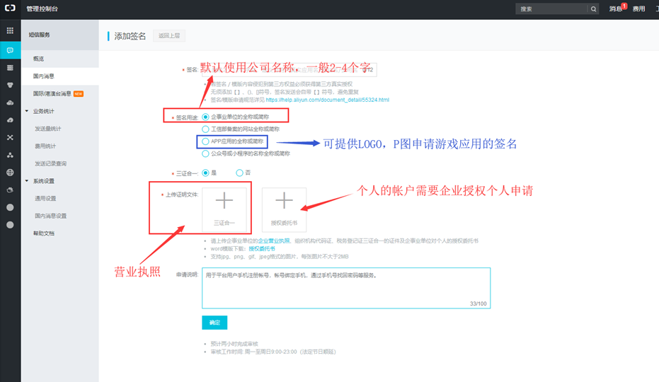Click the NEW badge beside 国际/港澳台消息

(x=78, y=93)
